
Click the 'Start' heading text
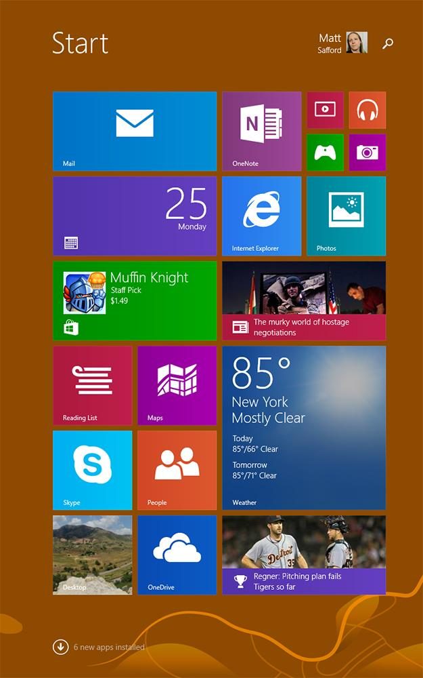(x=81, y=43)
